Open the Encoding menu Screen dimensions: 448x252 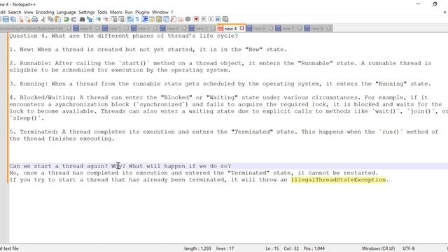pos(45,12)
